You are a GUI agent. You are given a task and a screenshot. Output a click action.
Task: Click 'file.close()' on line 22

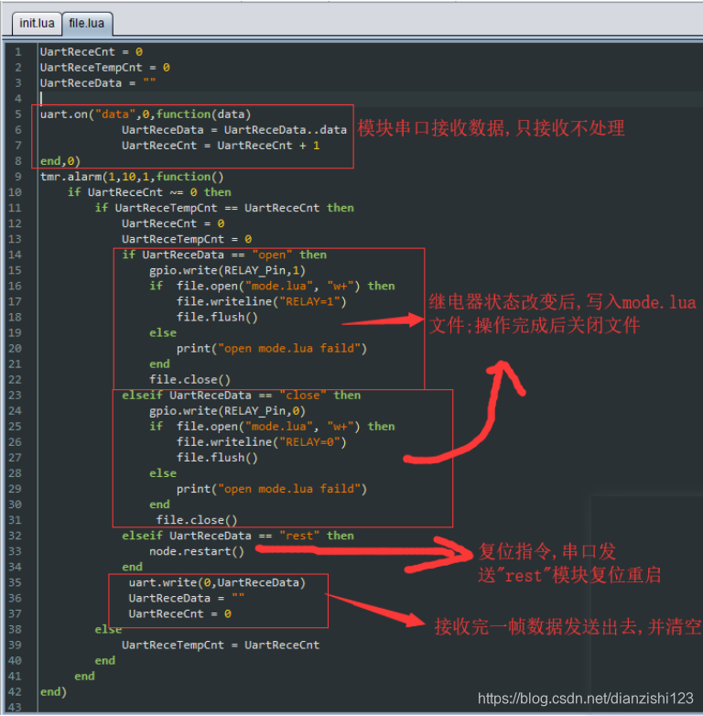189,380
